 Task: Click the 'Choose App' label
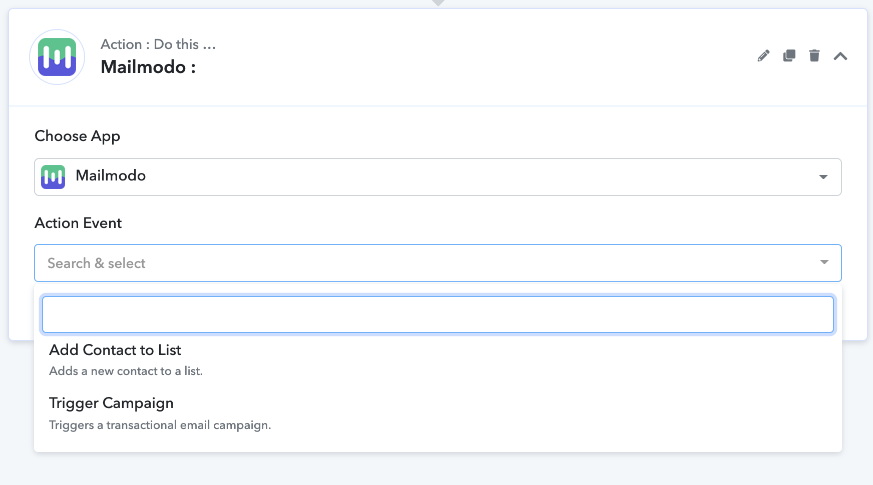click(78, 136)
